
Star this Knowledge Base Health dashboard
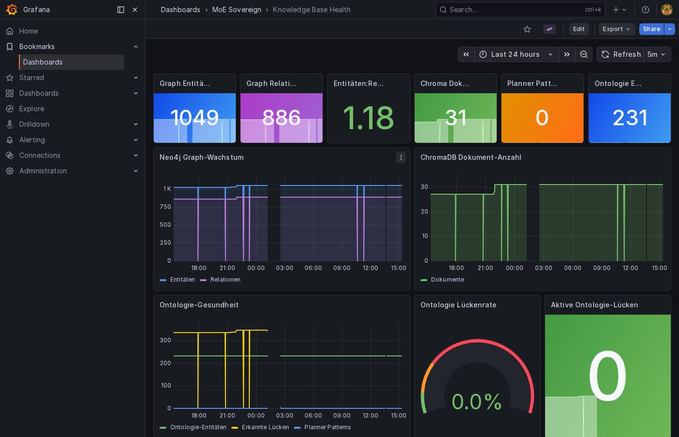(527, 29)
